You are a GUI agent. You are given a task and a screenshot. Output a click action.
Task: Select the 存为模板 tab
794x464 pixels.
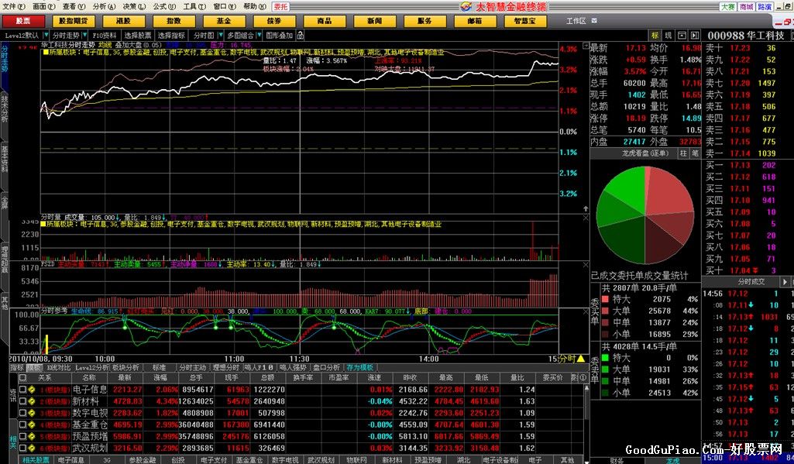click(x=359, y=367)
